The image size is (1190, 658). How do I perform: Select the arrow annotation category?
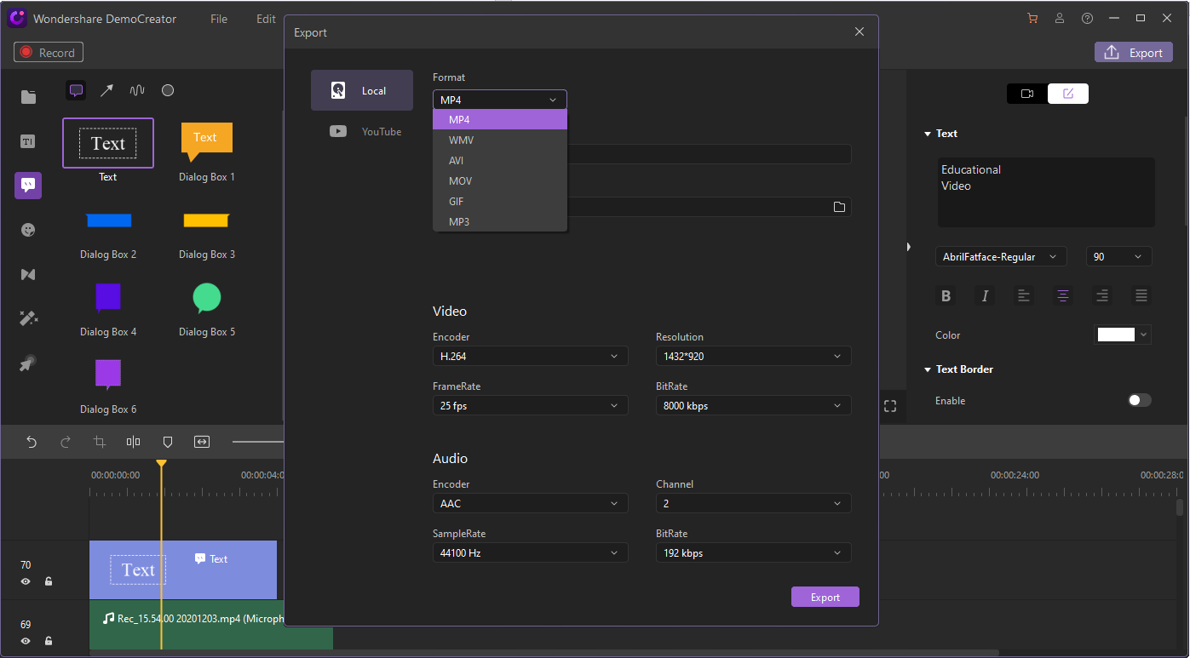[106, 90]
